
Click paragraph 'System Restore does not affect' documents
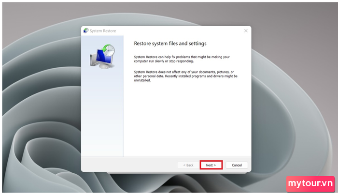pyautogui.click(x=185, y=76)
